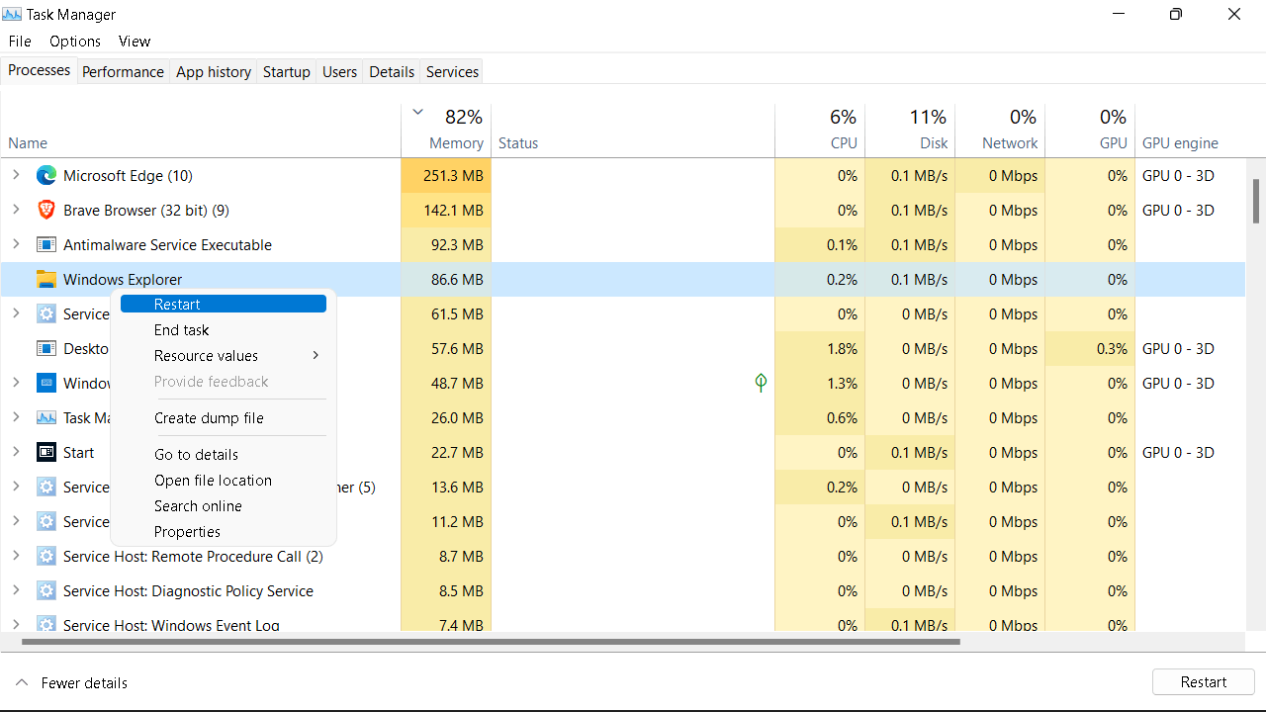Select End task from the context menu

coord(224,330)
